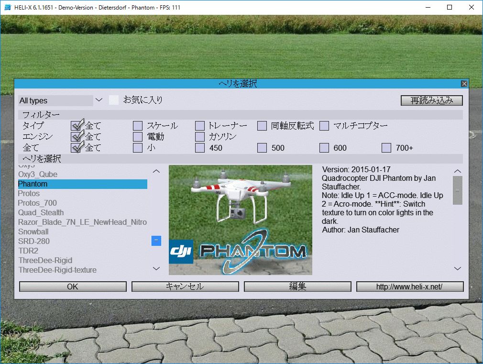Check the 600 size checkbox
Viewport: 483px width, 364px height.
tap(324, 148)
